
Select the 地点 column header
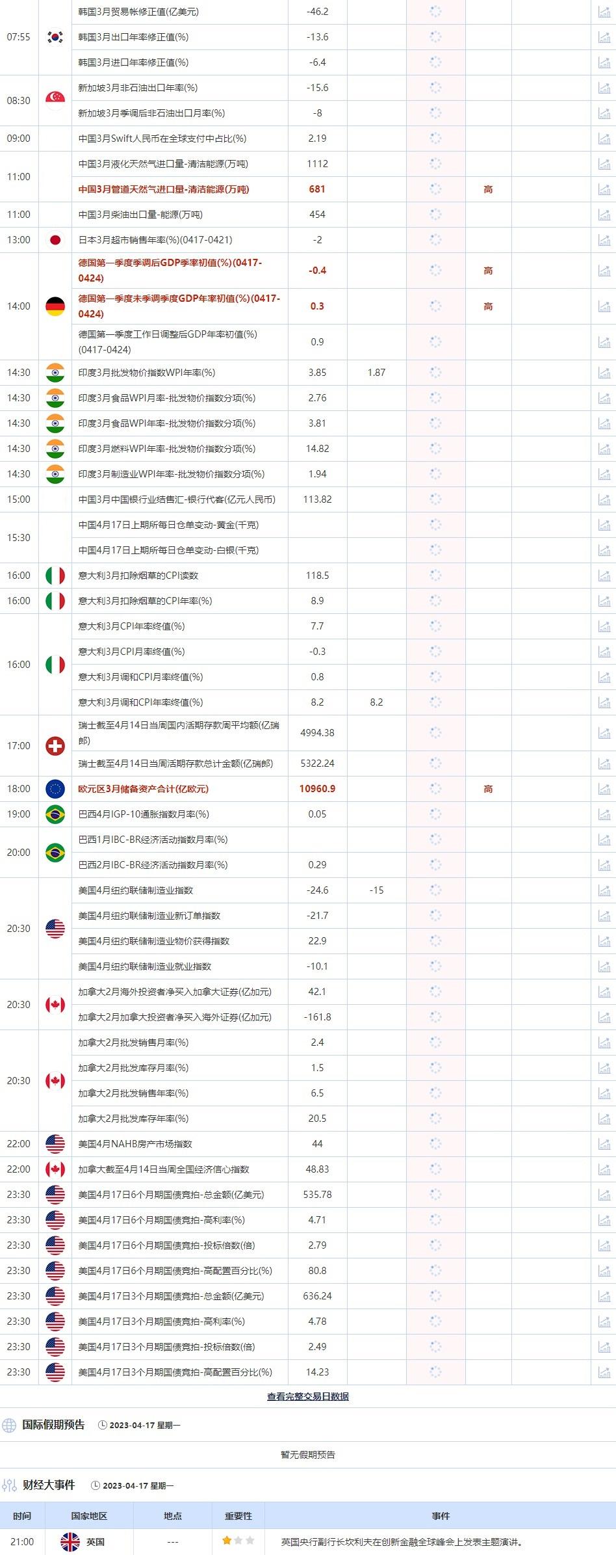coord(173,1516)
